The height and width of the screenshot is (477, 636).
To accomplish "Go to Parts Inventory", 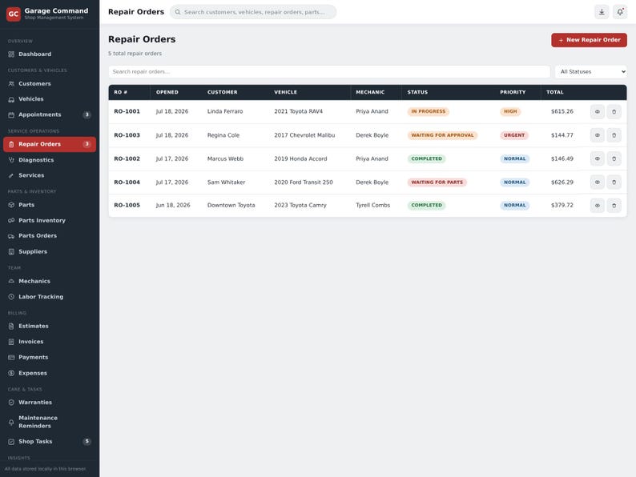I will 50,220.
